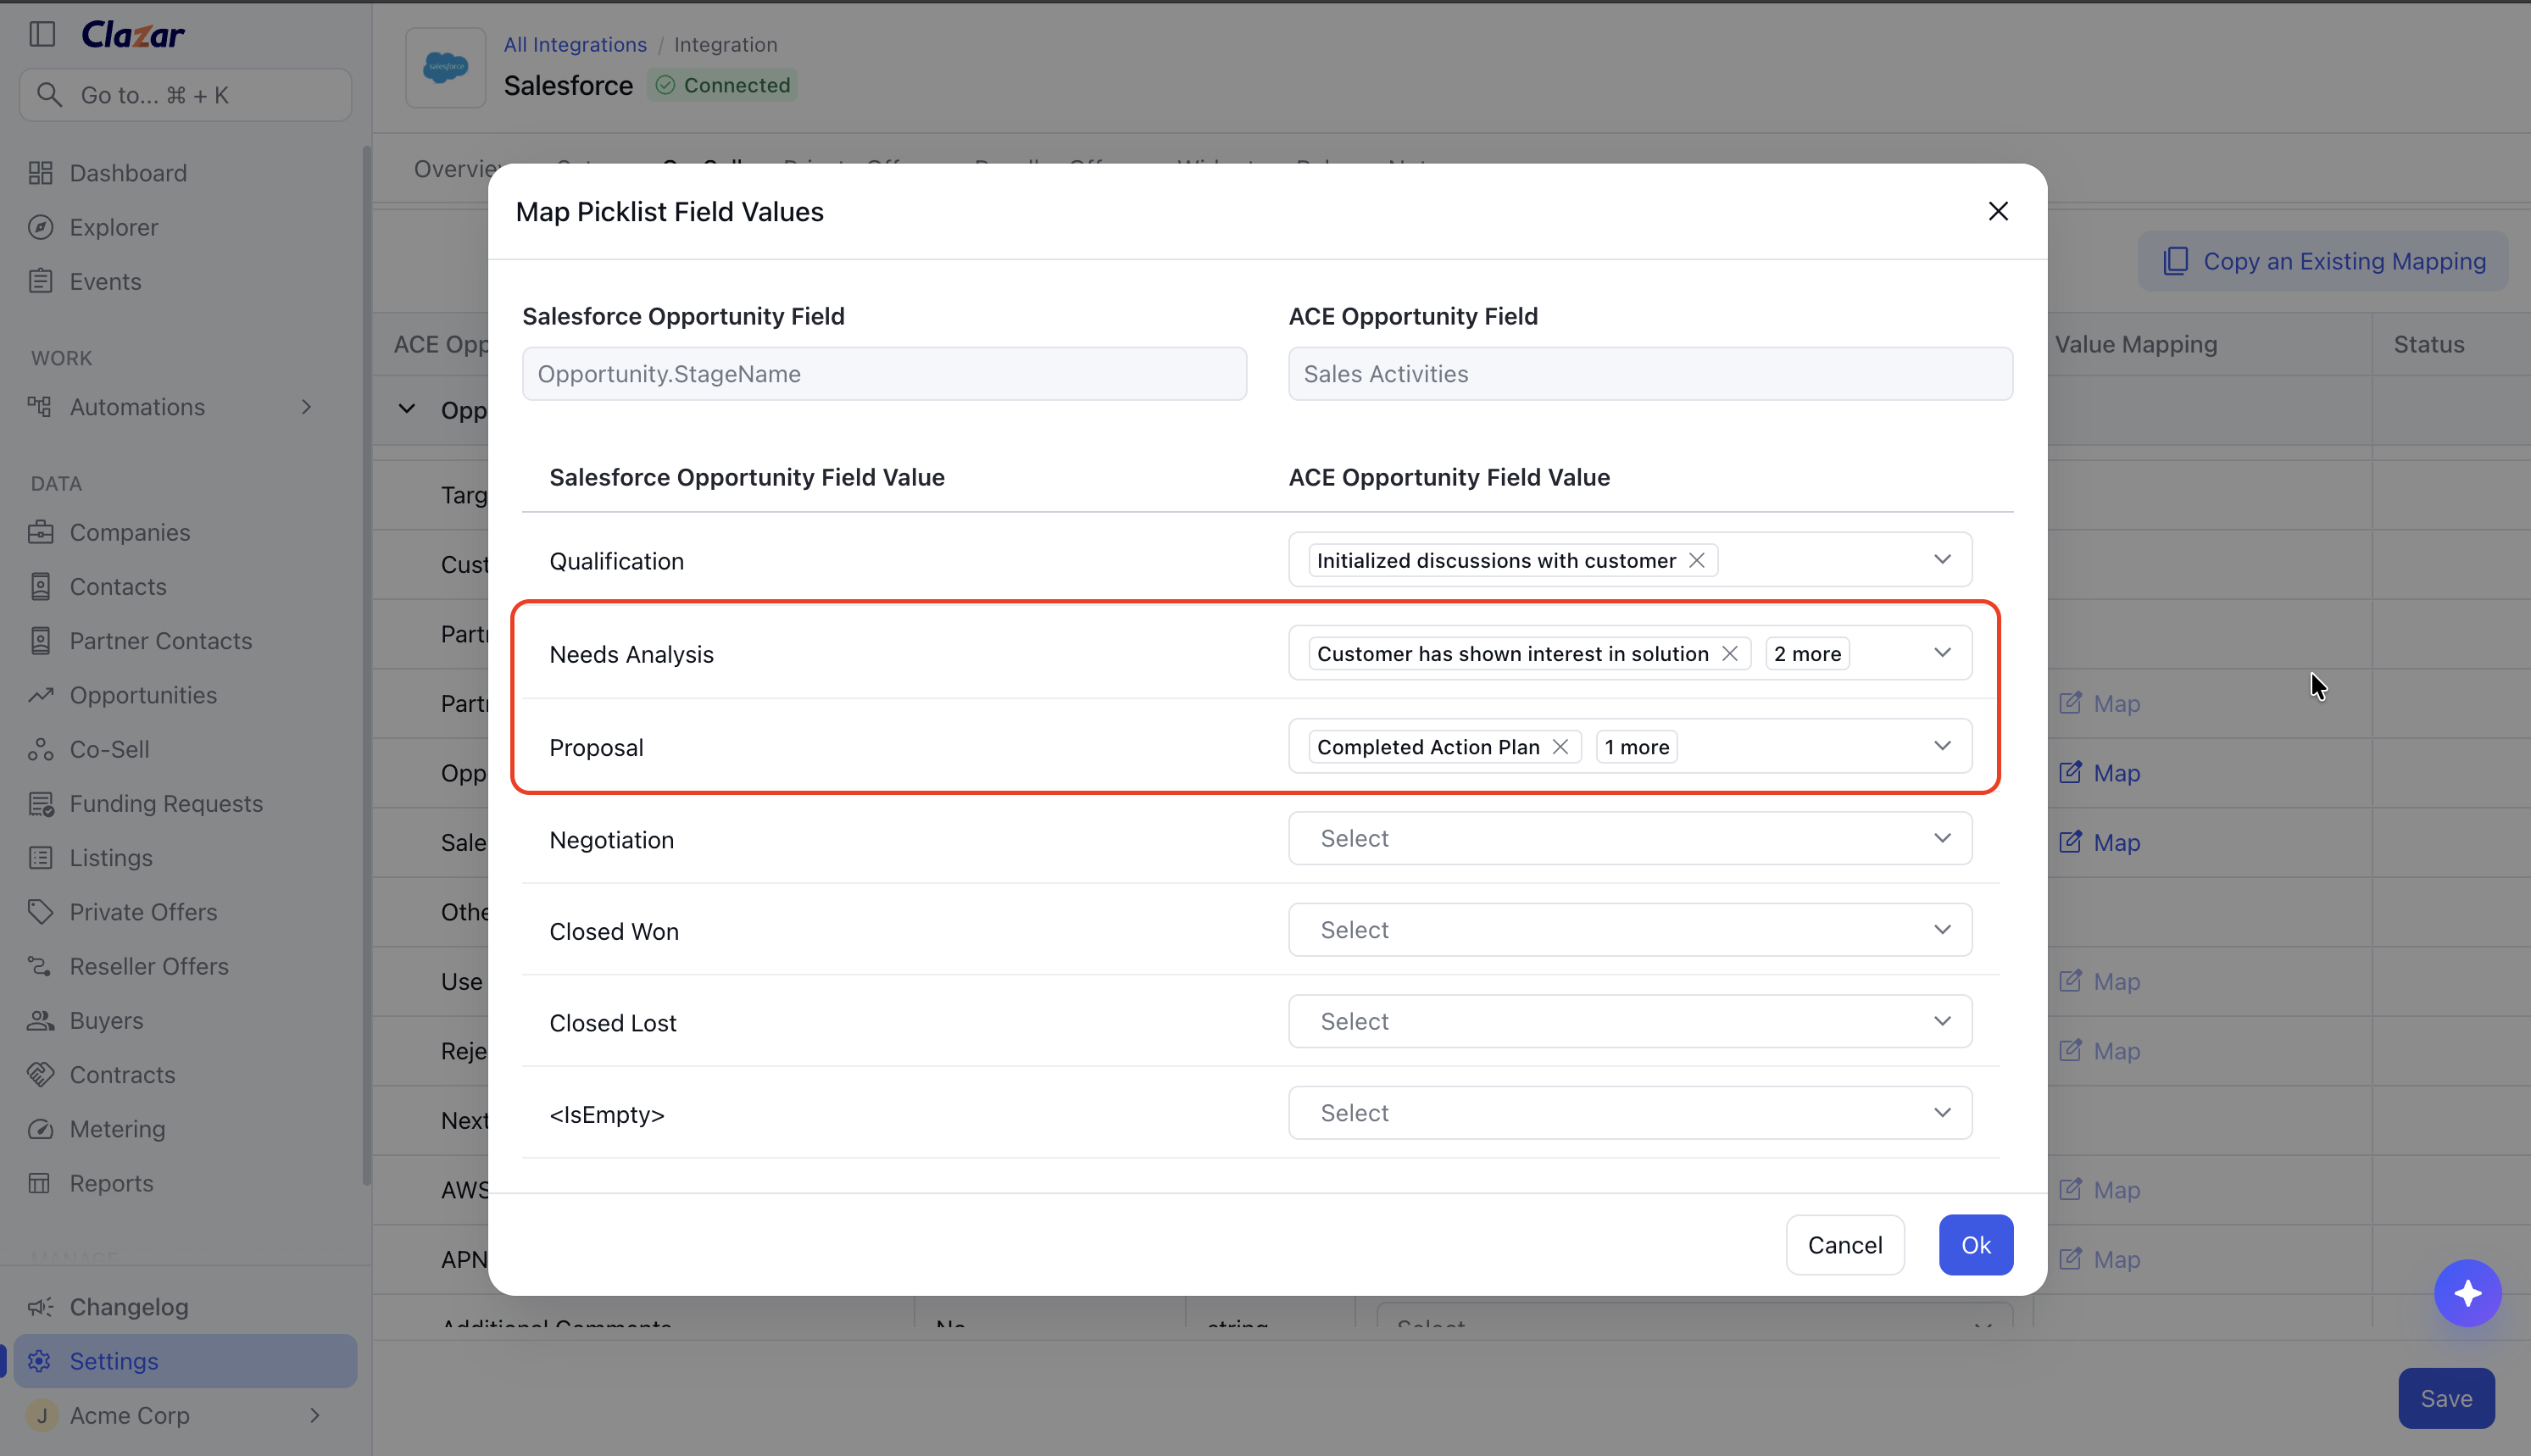The height and width of the screenshot is (1456, 2531).
Task: Open Explorer from the sidebar
Action: [114, 227]
